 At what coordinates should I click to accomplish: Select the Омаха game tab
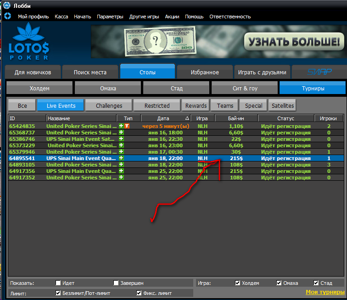coord(108,88)
